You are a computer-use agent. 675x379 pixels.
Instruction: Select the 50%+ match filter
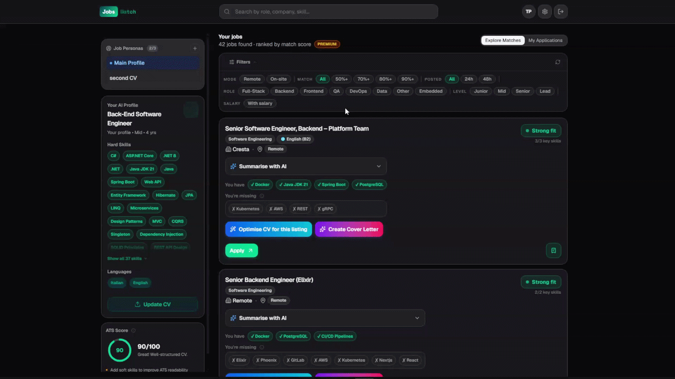coord(342,79)
